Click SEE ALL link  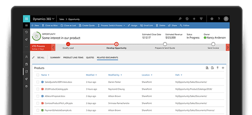(41, 57)
